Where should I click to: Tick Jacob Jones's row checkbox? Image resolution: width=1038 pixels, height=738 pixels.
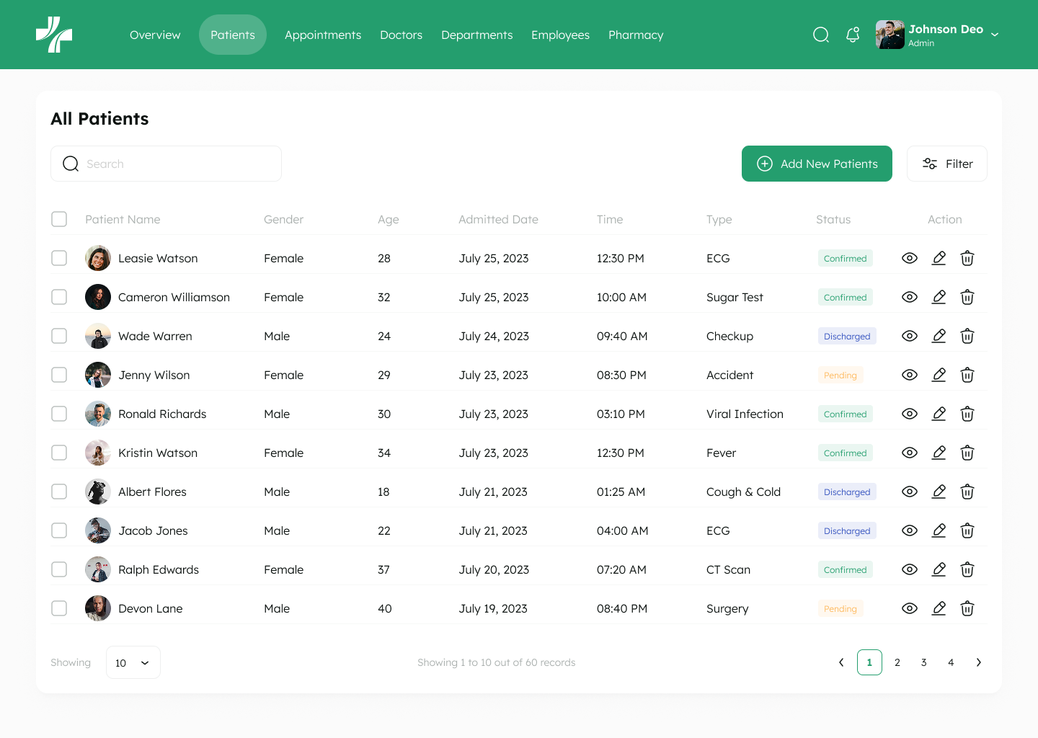coord(59,530)
